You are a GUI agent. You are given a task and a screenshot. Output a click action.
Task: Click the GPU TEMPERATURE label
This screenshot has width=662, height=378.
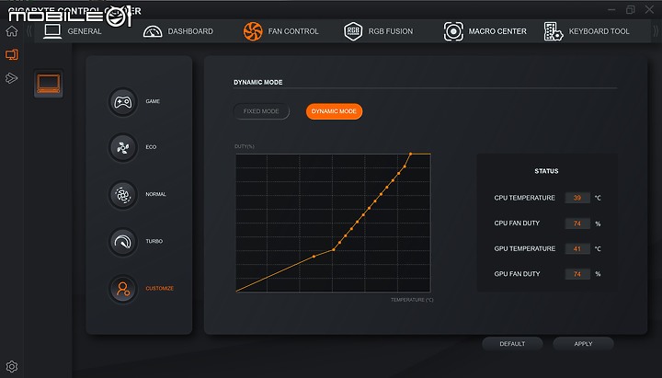coord(525,248)
